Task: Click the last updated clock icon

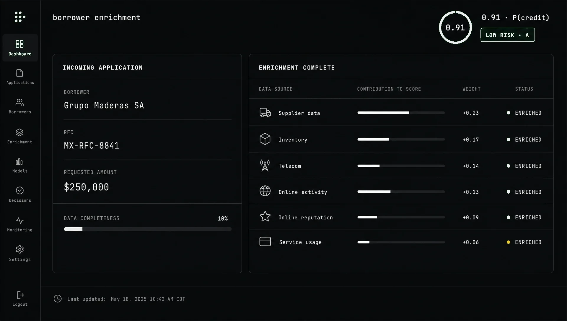Action: point(58,299)
